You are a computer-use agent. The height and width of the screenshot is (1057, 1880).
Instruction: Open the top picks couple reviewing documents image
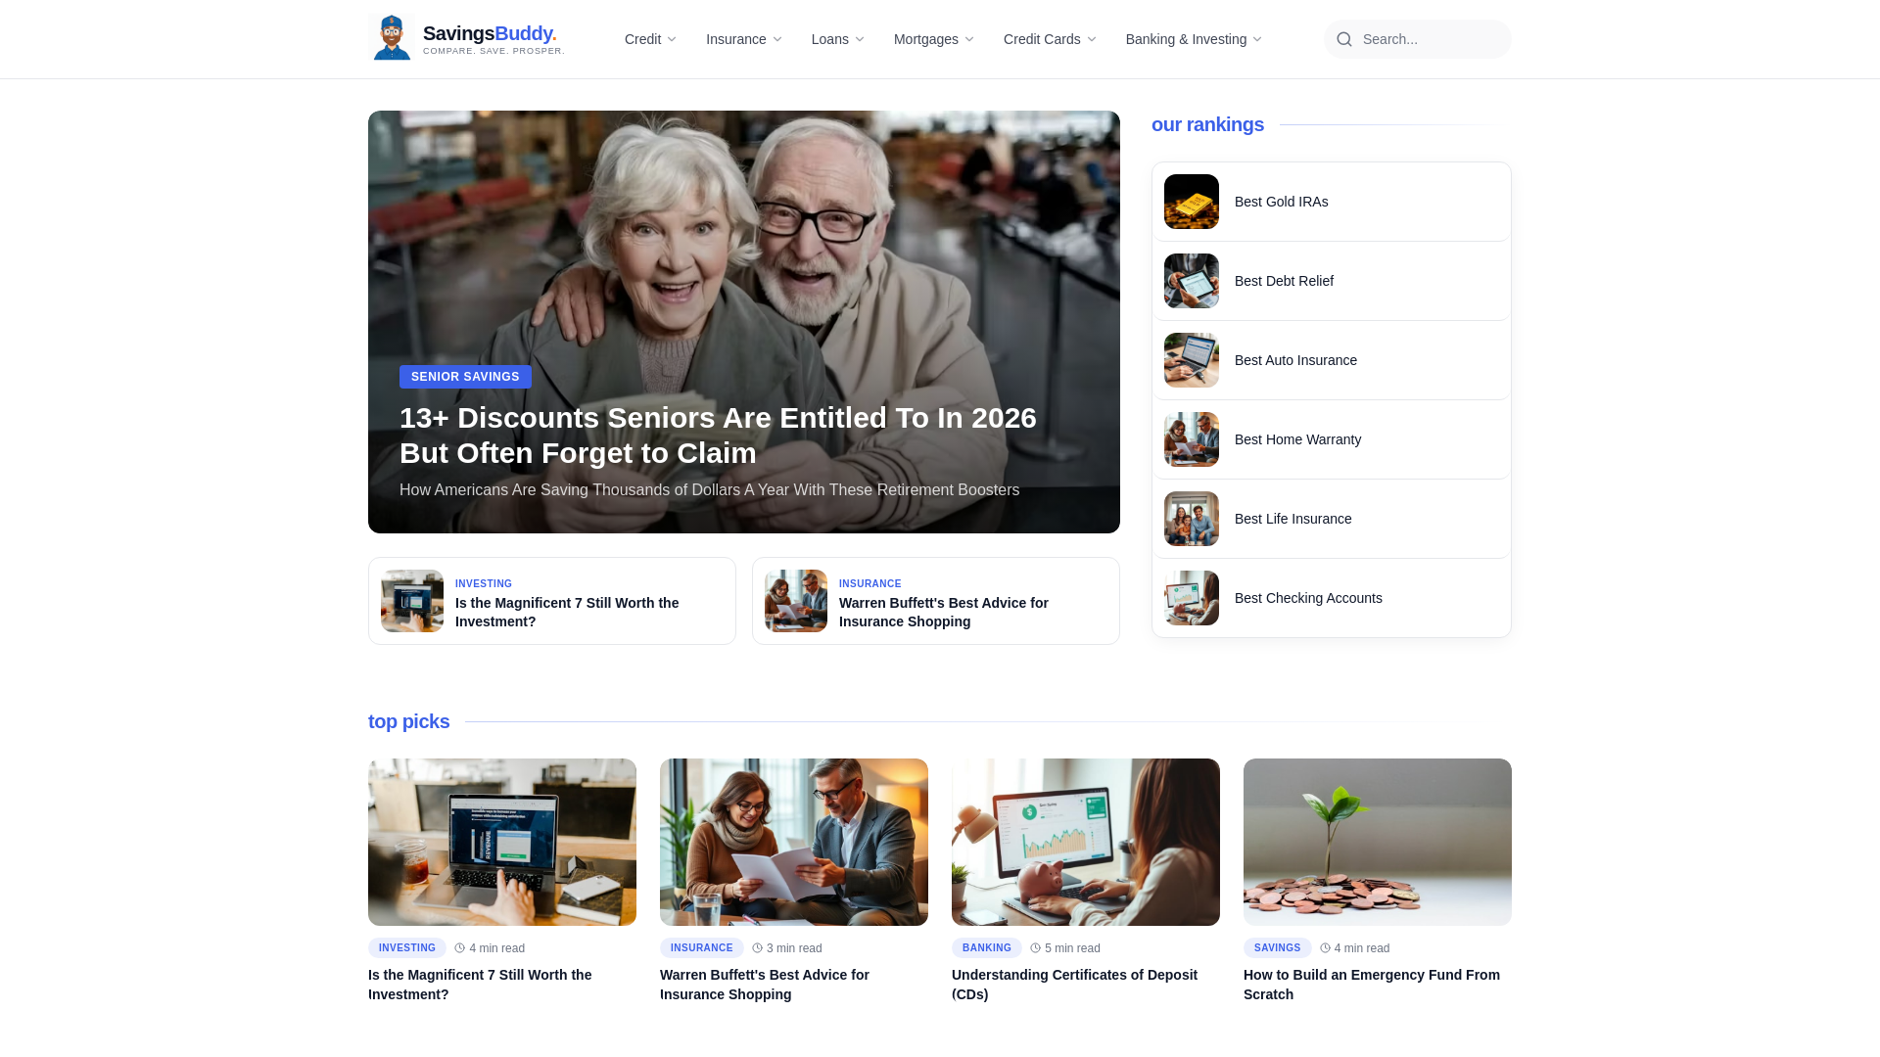[794, 842]
